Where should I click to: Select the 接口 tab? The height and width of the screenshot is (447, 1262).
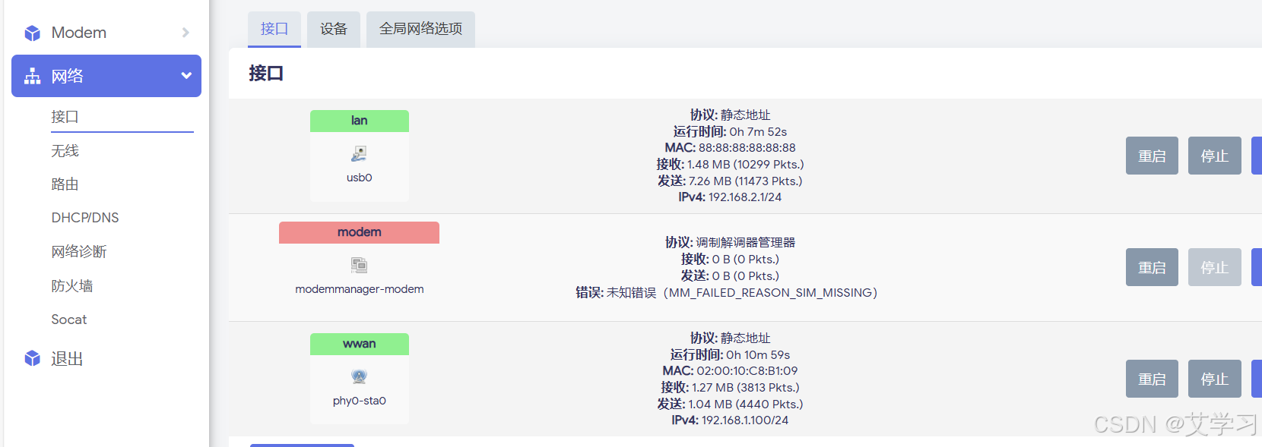(274, 29)
